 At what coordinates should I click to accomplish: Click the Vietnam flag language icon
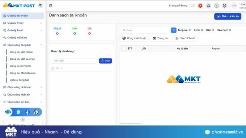200,6
